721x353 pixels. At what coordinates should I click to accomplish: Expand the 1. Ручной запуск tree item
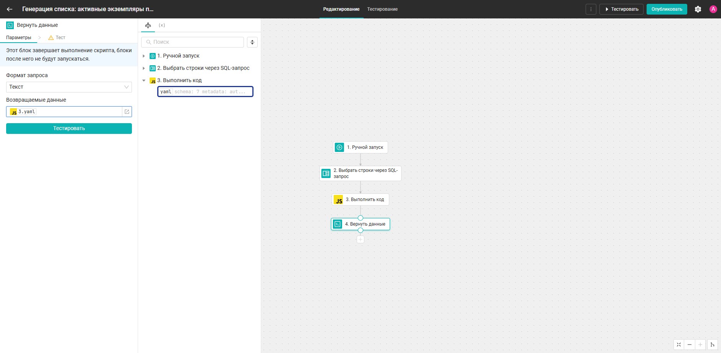click(144, 56)
